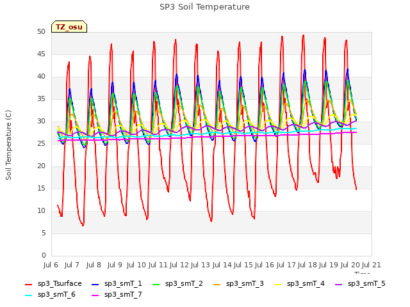
Task: Click the Jul 15 x-axis tick label
Action: pos(243,265)
